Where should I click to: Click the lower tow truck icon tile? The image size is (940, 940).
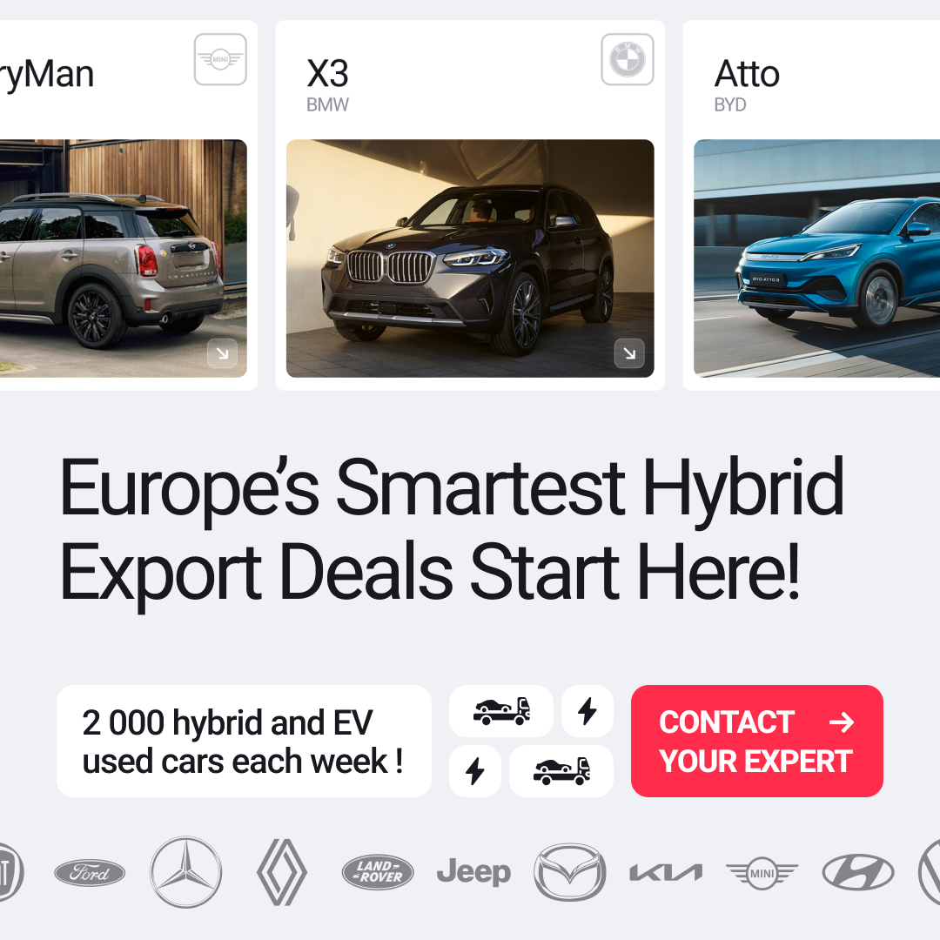tap(561, 771)
